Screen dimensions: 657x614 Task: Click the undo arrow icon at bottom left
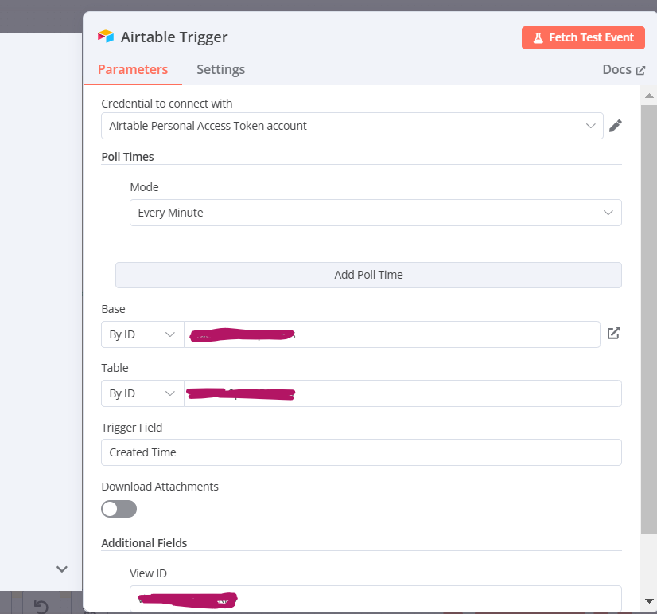tap(39, 605)
